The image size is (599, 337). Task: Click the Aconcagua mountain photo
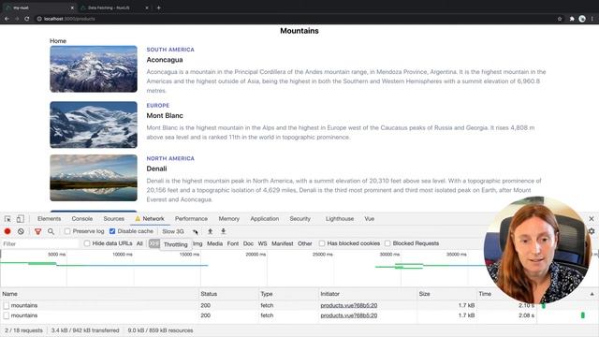coord(94,69)
